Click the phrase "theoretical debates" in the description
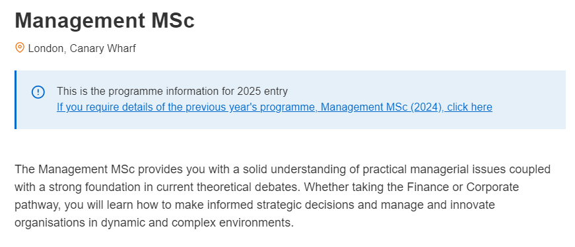The height and width of the screenshot is (247, 575). point(249,187)
